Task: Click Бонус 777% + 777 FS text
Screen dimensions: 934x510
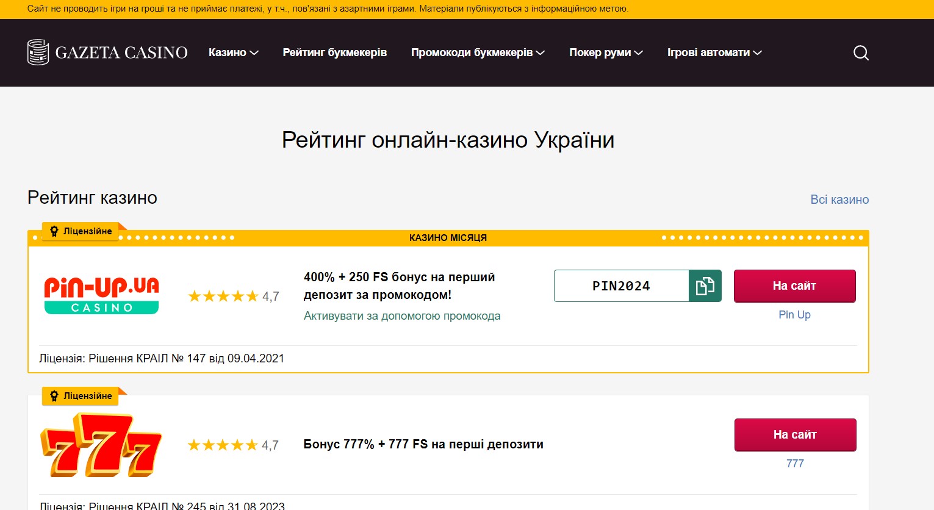Action: click(x=423, y=444)
